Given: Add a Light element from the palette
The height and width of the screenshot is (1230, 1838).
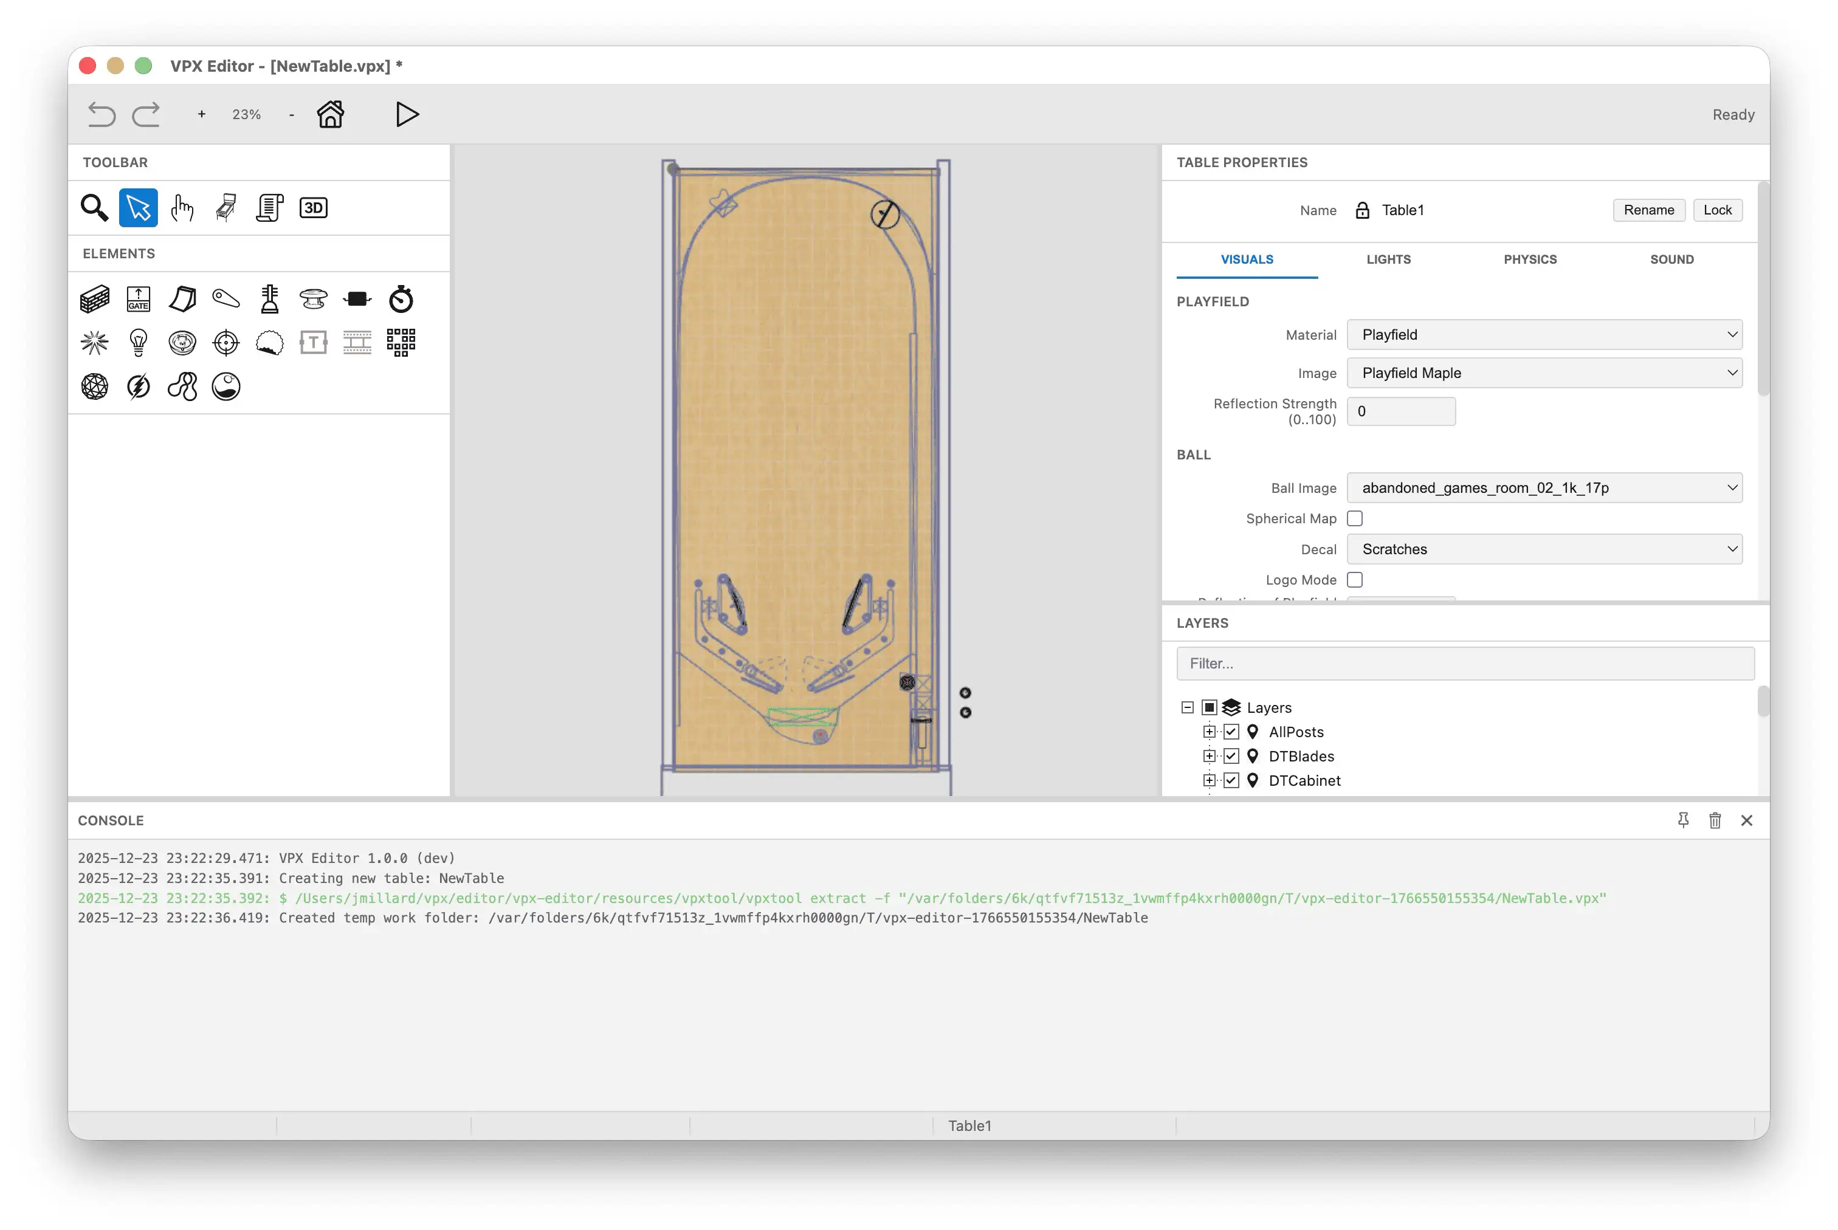Looking at the screenshot, I should 138,342.
